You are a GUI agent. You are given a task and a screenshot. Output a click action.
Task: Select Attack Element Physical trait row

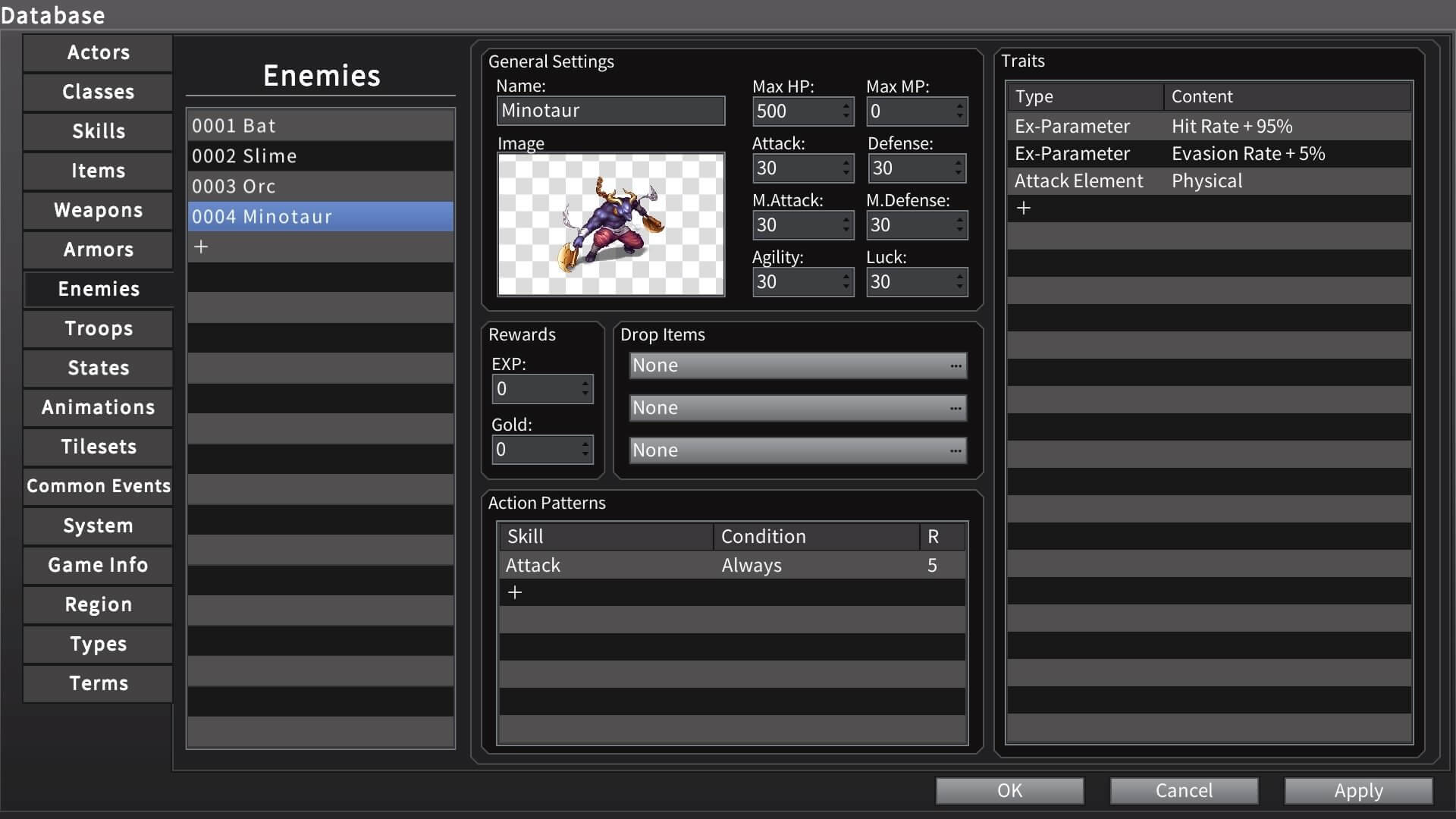point(1209,181)
